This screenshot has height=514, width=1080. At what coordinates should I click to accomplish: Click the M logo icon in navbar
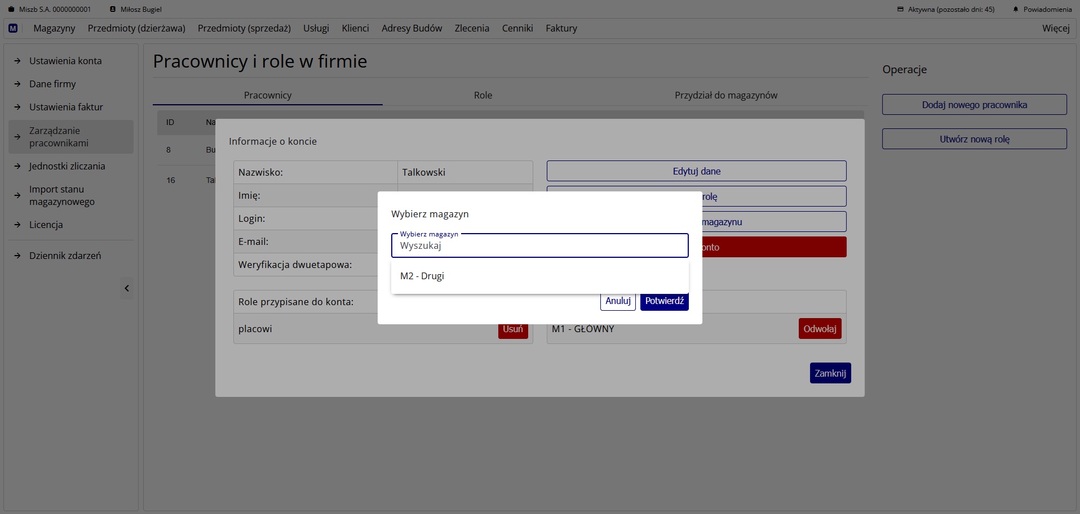(x=13, y=28)
